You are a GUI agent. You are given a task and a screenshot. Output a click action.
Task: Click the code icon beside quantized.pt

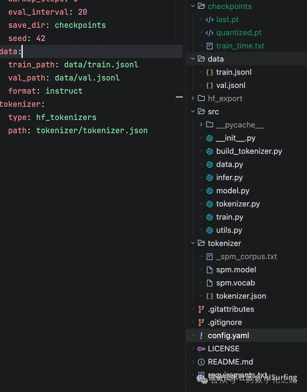(x=210, y=33)
